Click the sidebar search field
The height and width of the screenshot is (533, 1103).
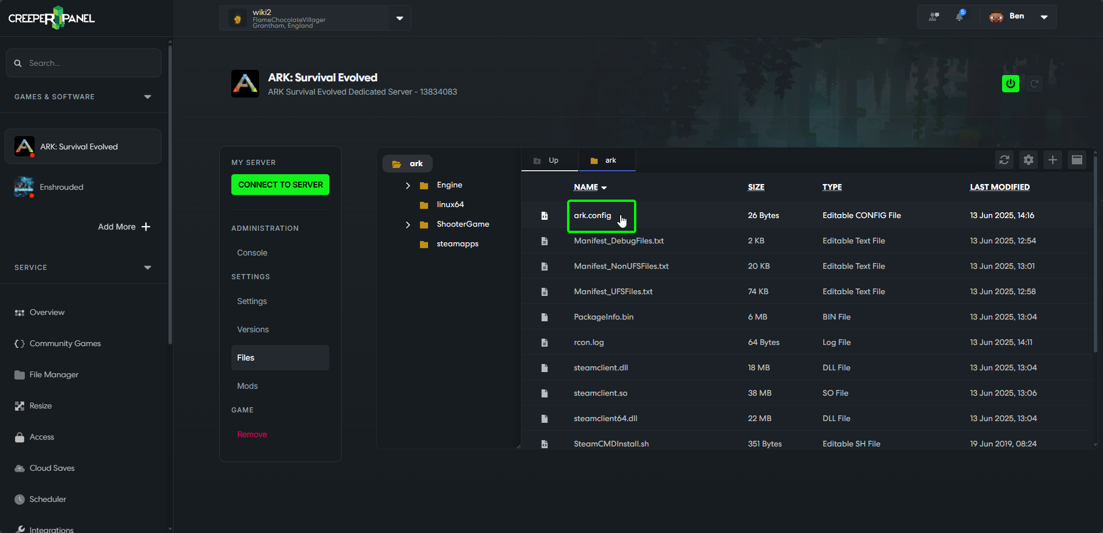(84, 63)
